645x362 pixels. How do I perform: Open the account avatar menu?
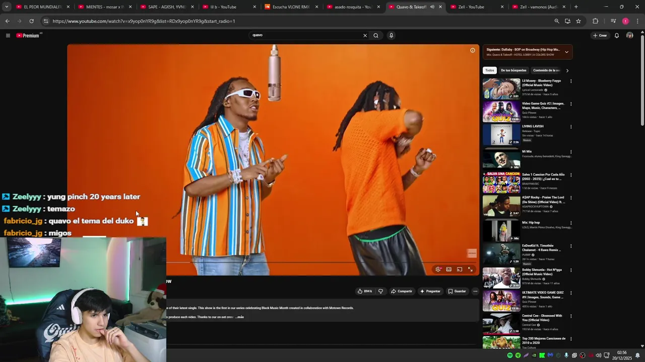tap(629, 36)
